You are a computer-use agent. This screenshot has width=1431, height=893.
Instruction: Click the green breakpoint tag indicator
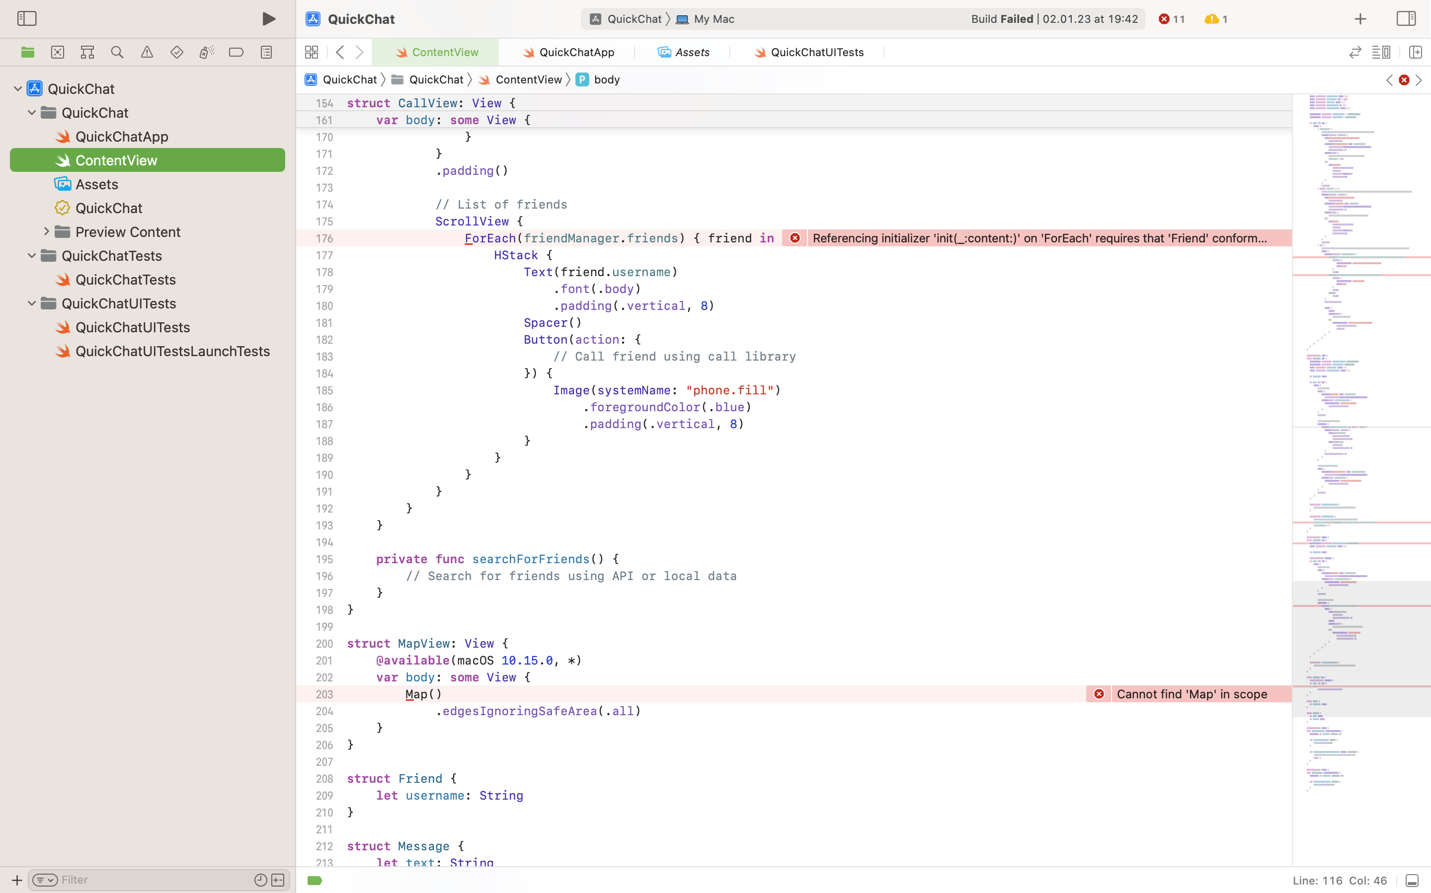(315, 881)
